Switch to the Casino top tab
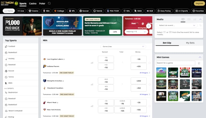The height and width of the screenshot is (118, 206). [x=33, y=4]
